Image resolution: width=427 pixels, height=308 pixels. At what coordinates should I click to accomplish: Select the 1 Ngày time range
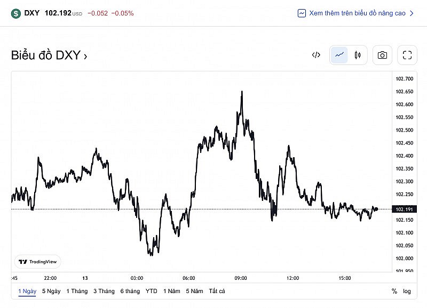pos(27,291)
